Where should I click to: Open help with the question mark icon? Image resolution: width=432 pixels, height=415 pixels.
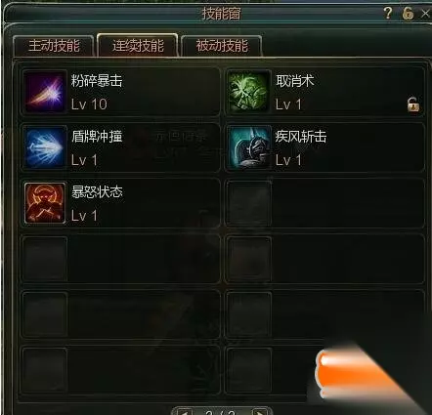pos(388,13)
